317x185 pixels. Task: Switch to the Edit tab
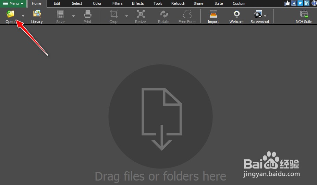[57, 3]
